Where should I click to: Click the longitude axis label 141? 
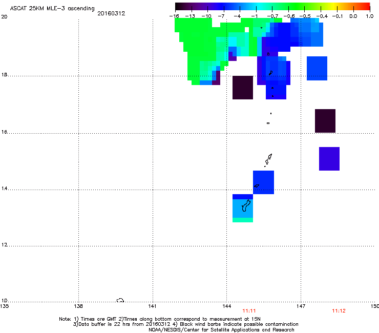coord(152,306)
